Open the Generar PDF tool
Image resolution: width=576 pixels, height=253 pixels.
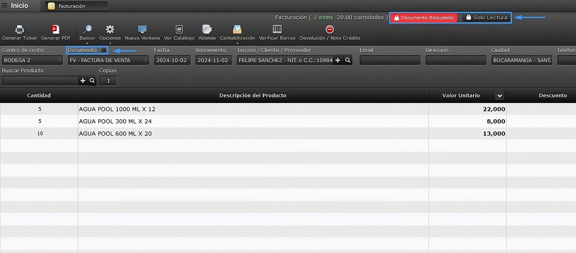[x=55, y=32]
